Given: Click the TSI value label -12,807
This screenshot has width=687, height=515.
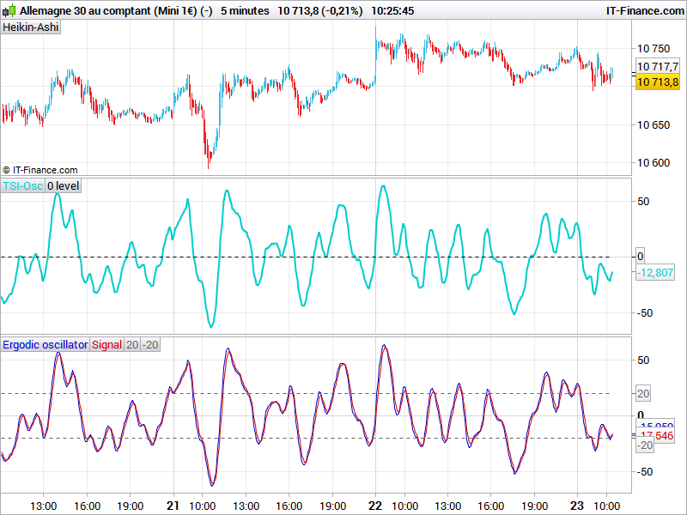Looking at the screenshot, I should click(x=655, y=273).
